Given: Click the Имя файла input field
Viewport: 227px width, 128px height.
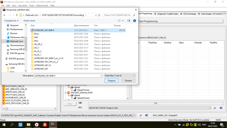Looking at the screenshot, I should (67, 76).
